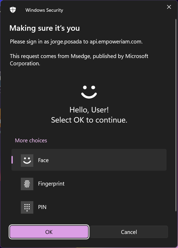Viewport: 178px width, 248px height.
Task: Close the Windows Security dialog
Action: click(x=169, y=7)
